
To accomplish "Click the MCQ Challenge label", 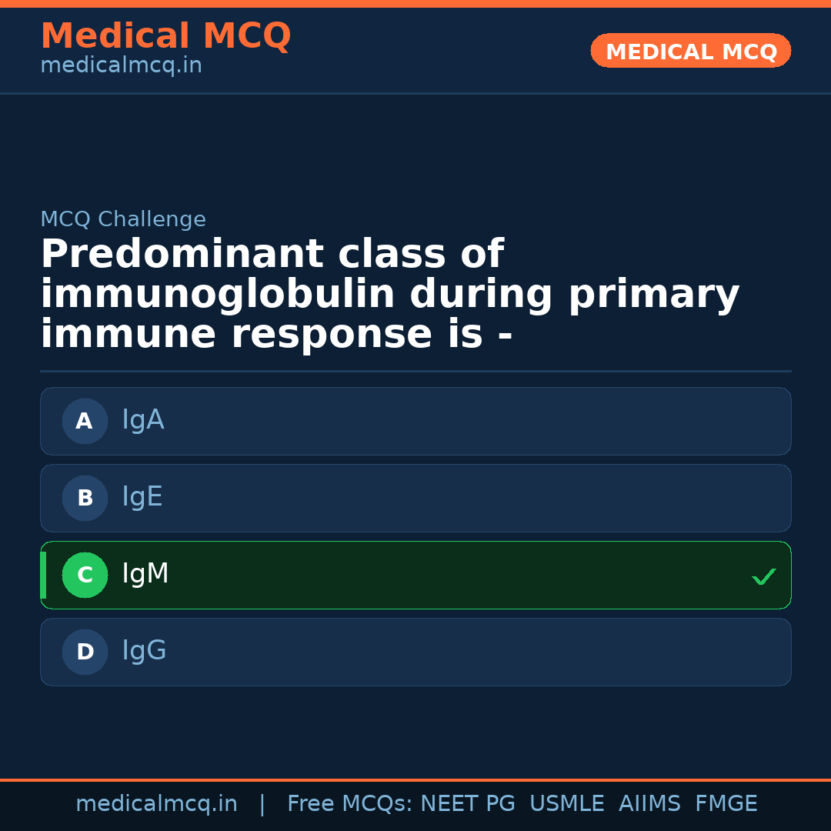I will (x=123, y=219).
